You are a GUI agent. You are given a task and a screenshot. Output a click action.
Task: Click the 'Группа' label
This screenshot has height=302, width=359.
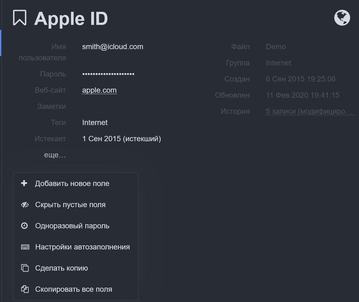point(238,63)
